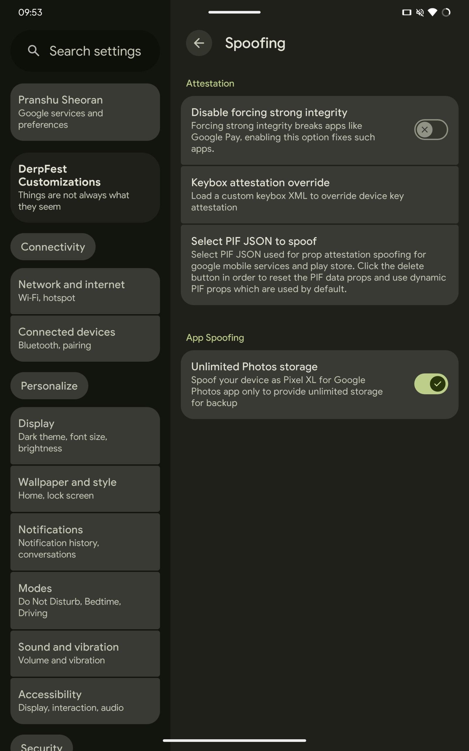Screen dimensions: 469x751
Task: Tap the screen cast status icon
Action: coord(406,12)
